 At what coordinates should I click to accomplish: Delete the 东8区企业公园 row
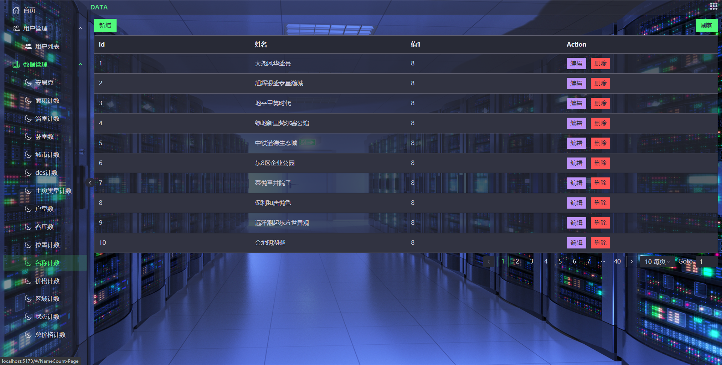click(600, 163)
